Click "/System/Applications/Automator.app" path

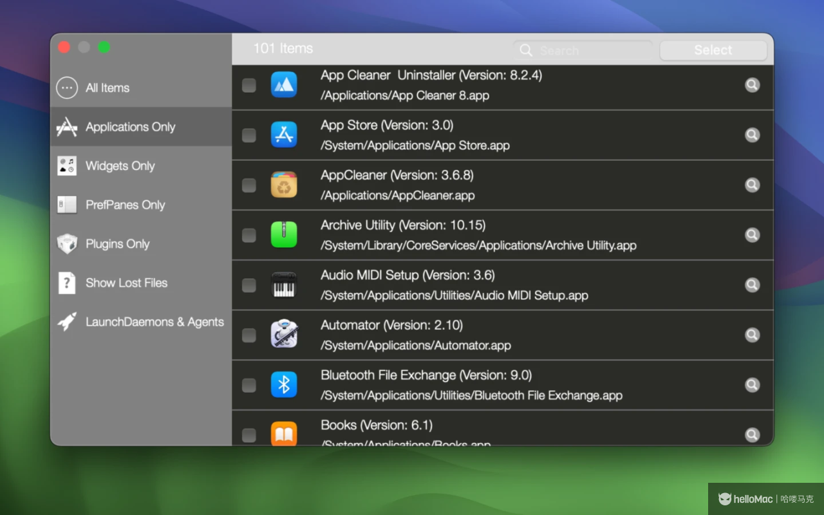coord(416,346)
